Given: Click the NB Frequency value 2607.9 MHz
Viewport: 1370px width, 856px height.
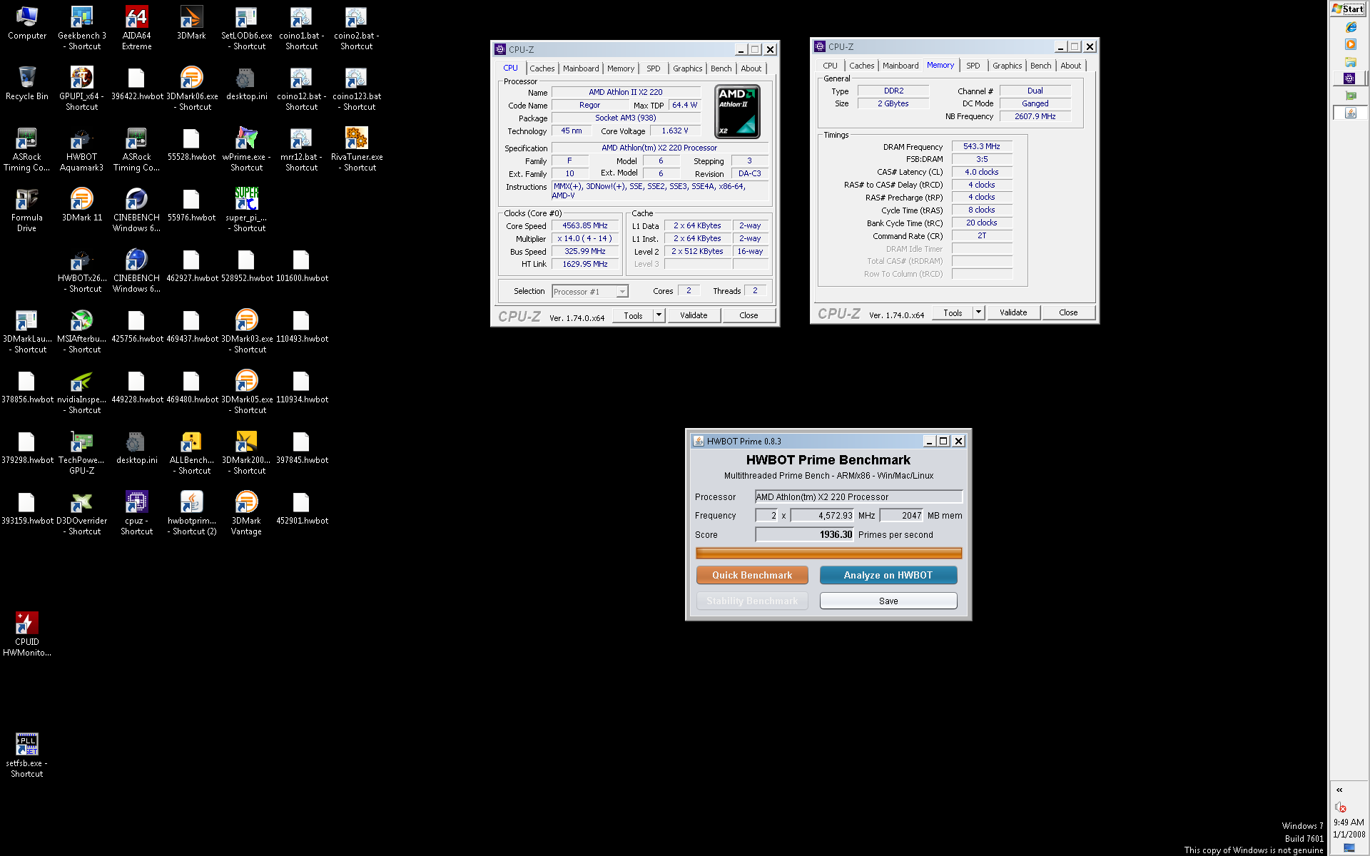Looking at the screenshot, I should point(1035,116).
